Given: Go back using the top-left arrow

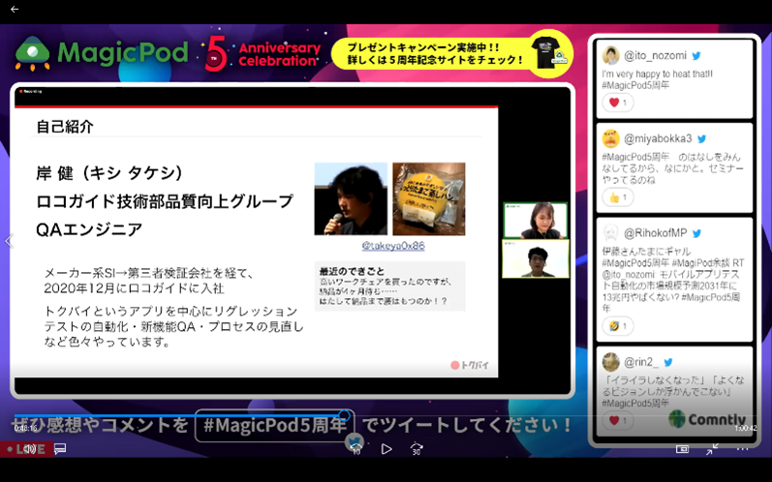Looking at the screenshot, I should (15, 10).
